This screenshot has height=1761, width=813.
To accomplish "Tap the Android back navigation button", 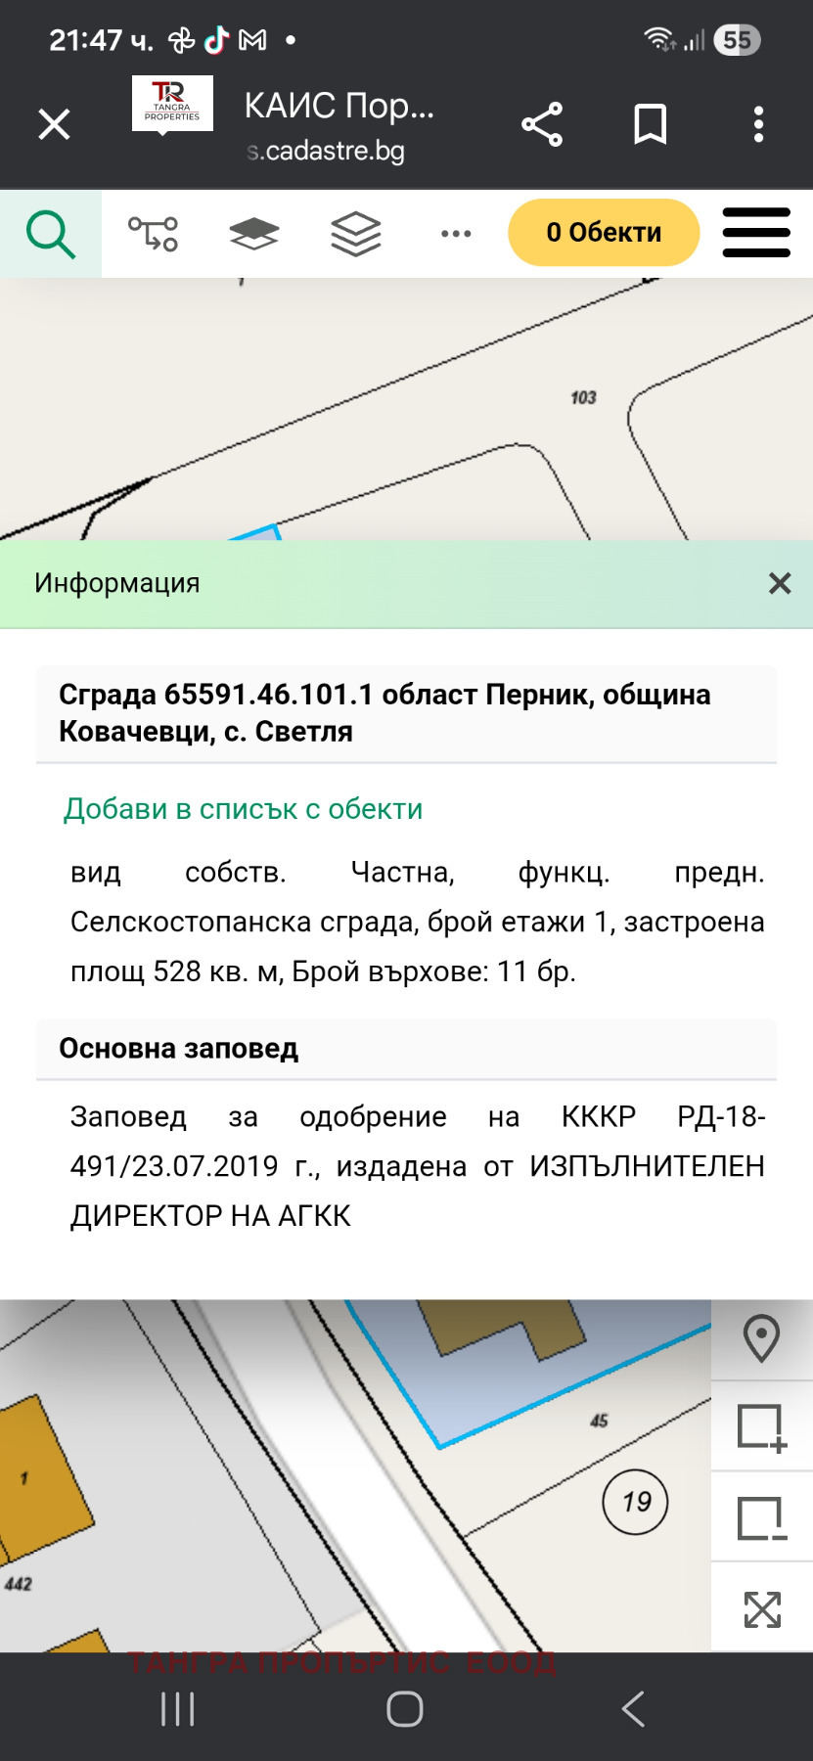I will [x=633, y=1708].
